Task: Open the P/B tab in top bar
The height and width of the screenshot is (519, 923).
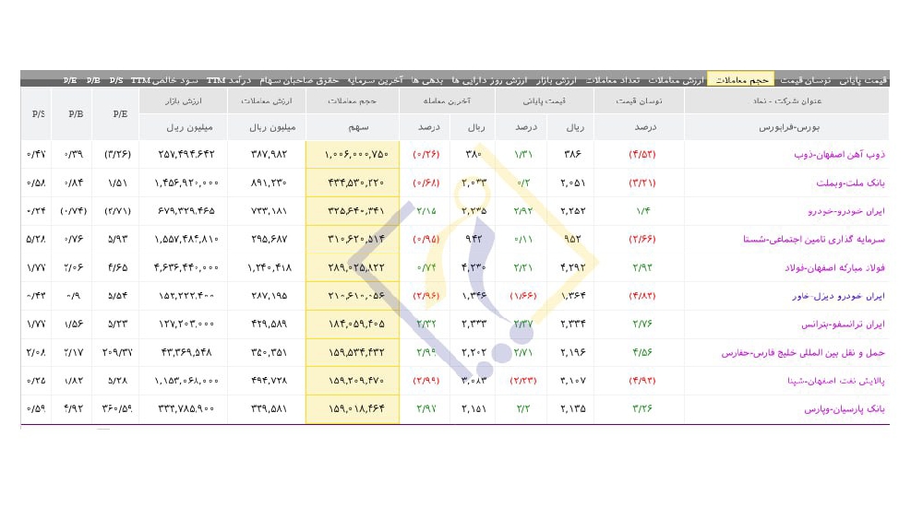Action: click(93, 80)
